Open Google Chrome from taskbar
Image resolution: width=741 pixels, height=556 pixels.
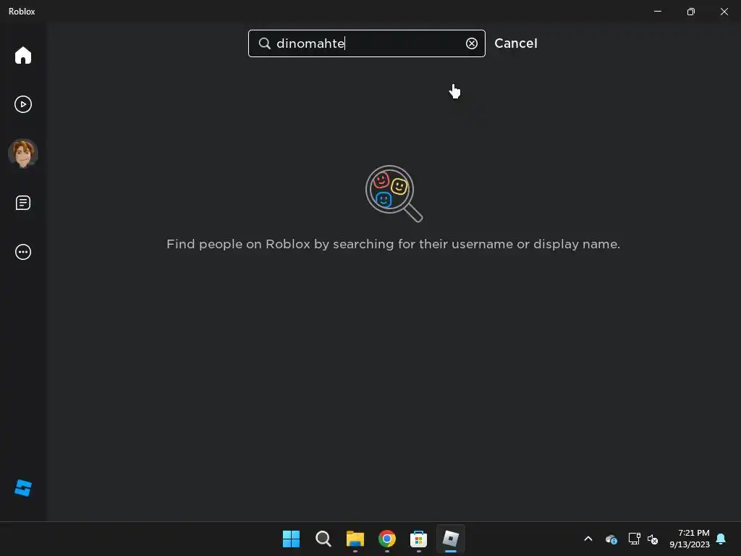pos(387,539)
